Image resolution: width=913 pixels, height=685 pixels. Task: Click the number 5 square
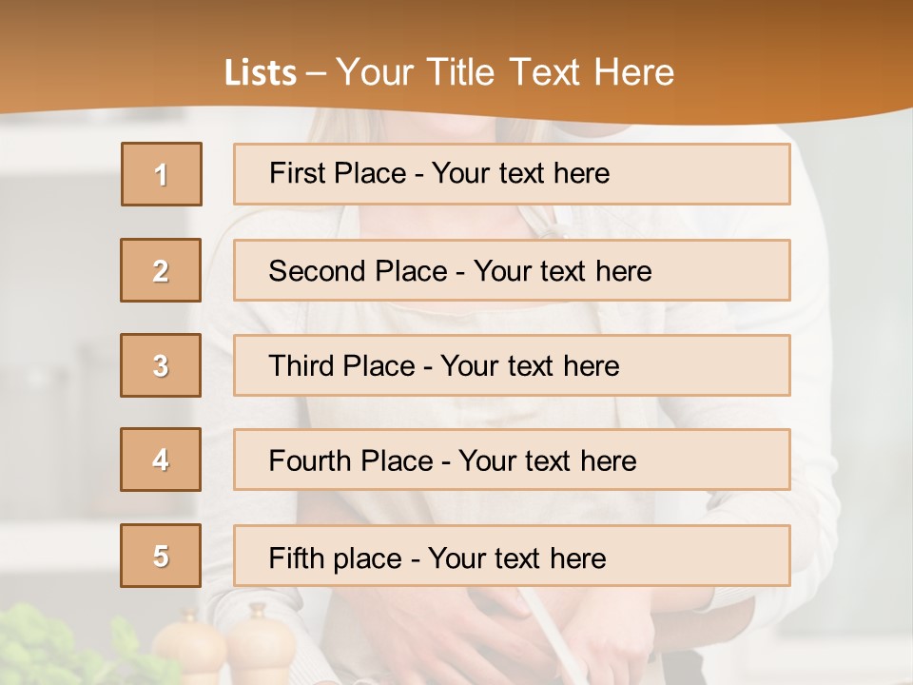coord(161,556)
